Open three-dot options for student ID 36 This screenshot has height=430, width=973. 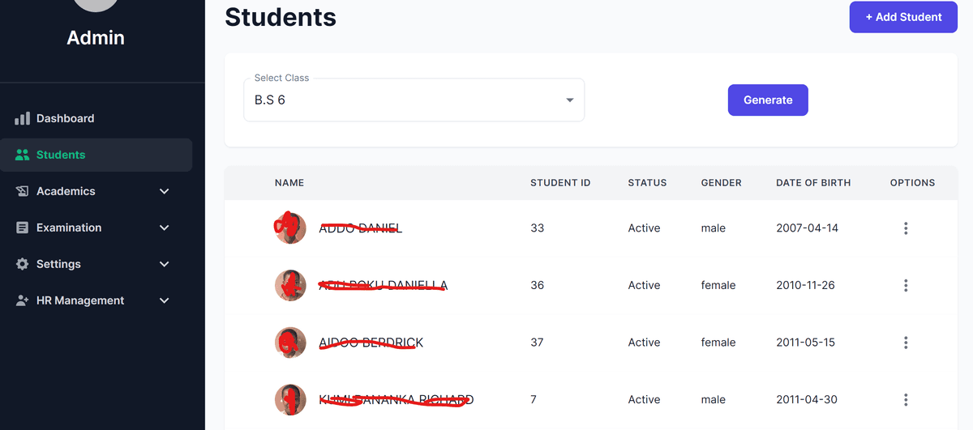pyautogui.click(x=905, y=285)
